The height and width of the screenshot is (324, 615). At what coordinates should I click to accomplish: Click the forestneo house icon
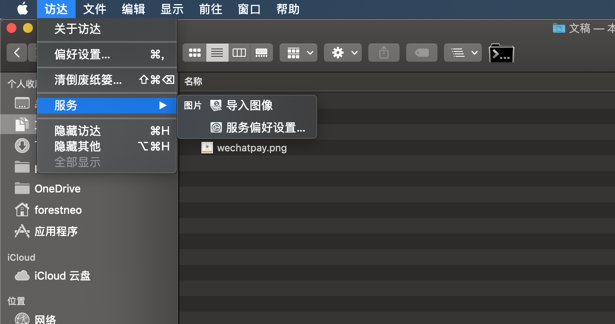(x=22, y=210)
